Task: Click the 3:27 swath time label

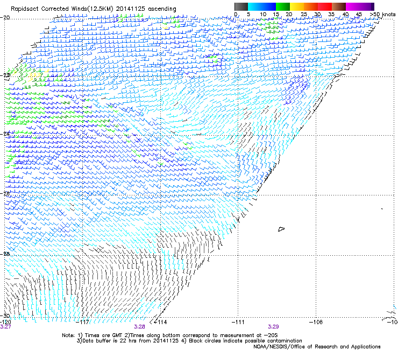Action: point(5,327)
